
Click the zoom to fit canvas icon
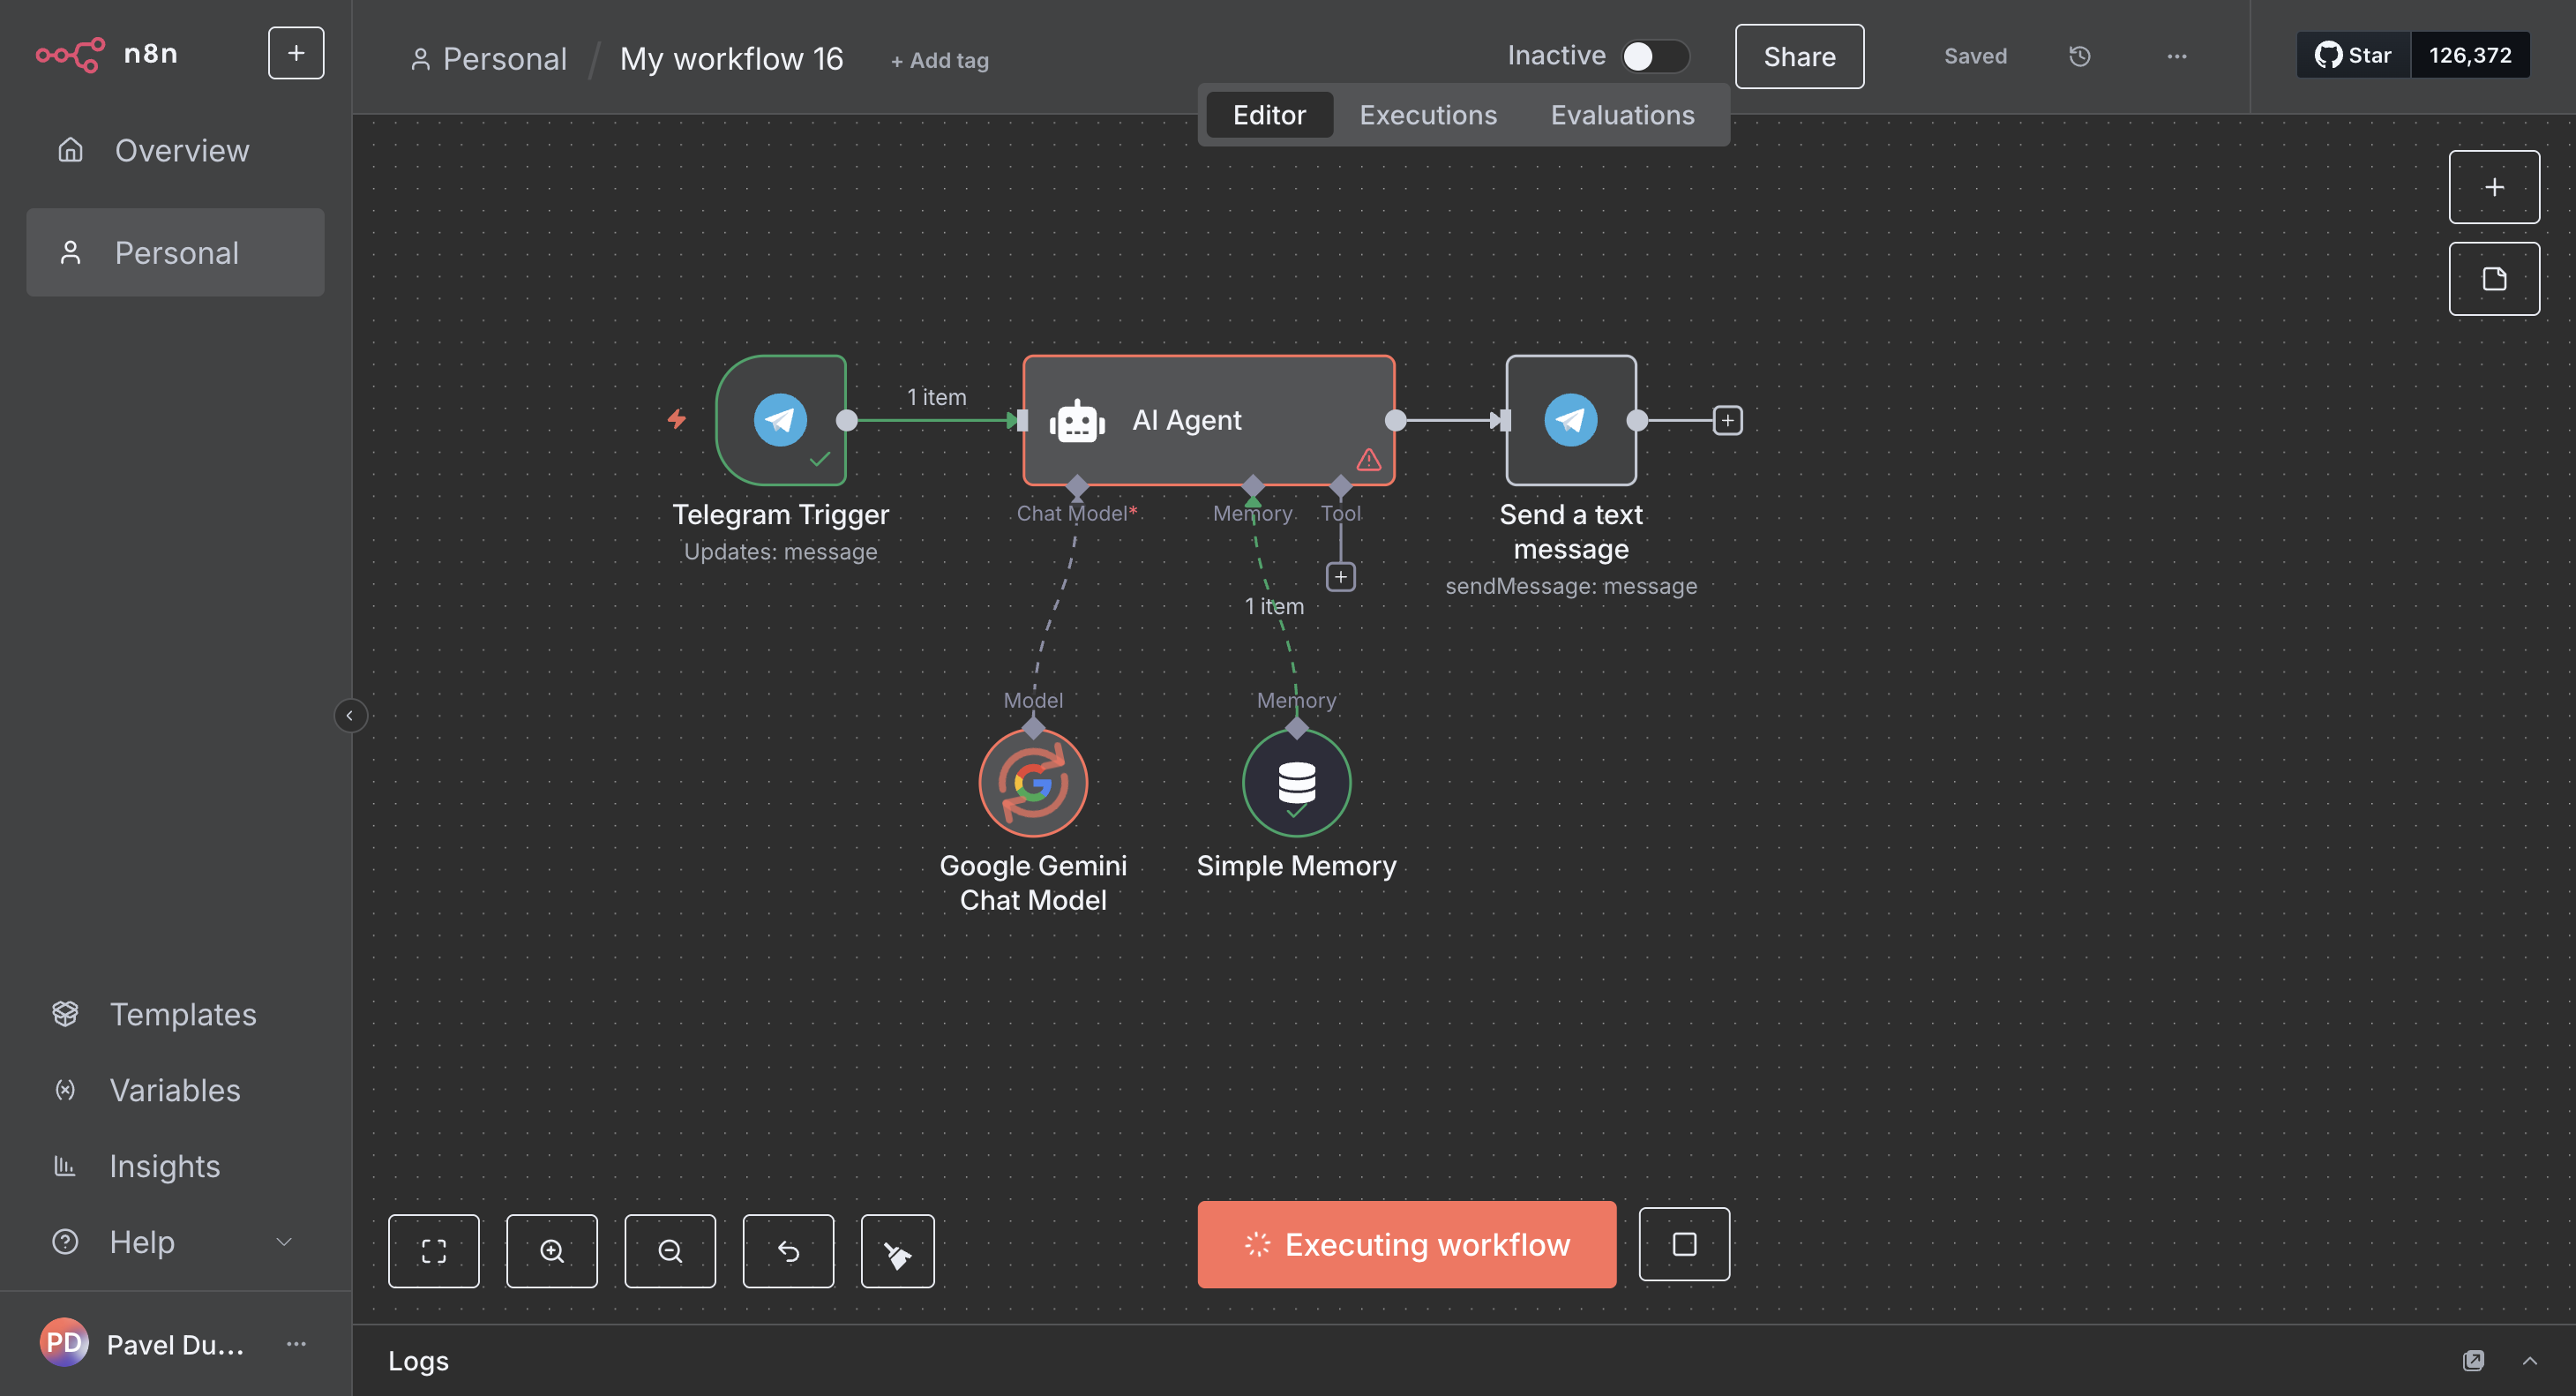point(433,1250)
